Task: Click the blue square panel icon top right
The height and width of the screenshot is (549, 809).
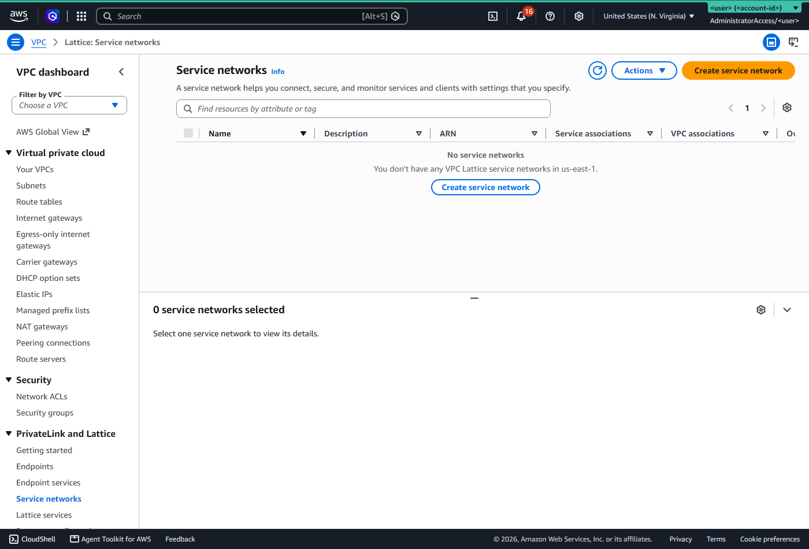Action: (x=771, y=42)
